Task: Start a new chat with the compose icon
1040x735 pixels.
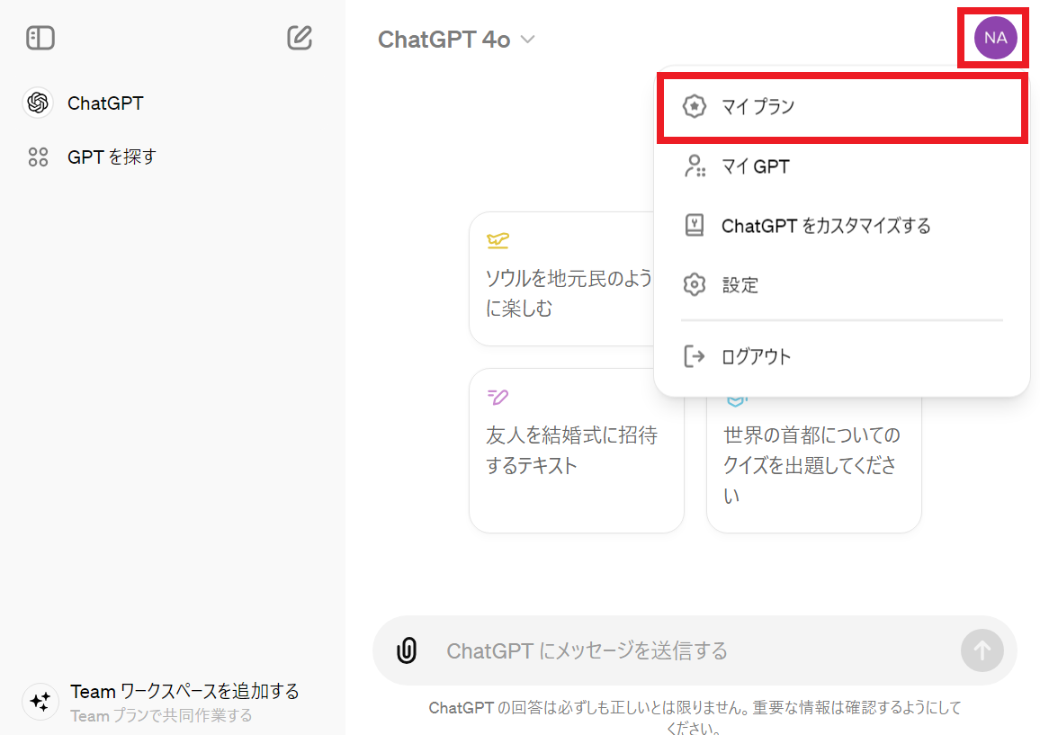Action: 300,38
